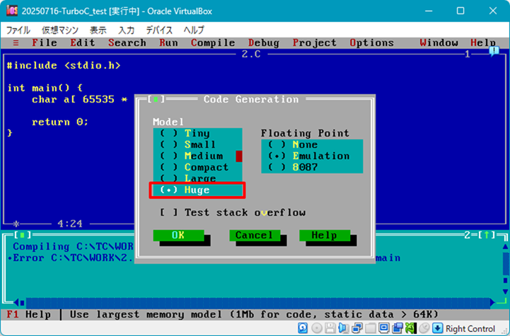Select the Huge memory model

(198, 190)
